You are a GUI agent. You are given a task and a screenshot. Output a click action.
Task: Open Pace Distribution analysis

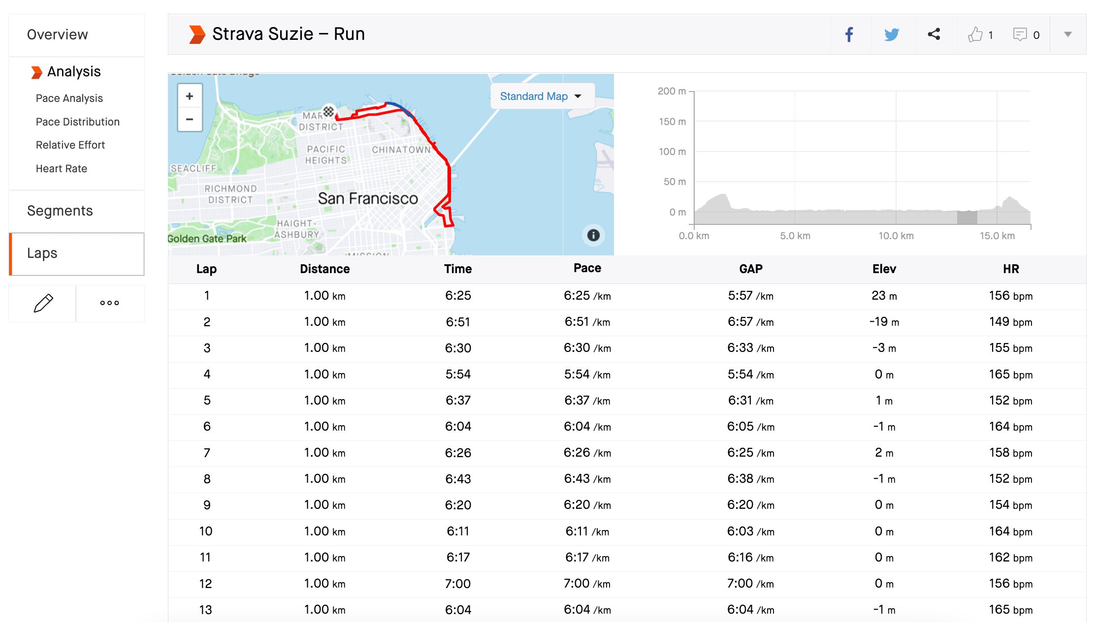[77, 122]
